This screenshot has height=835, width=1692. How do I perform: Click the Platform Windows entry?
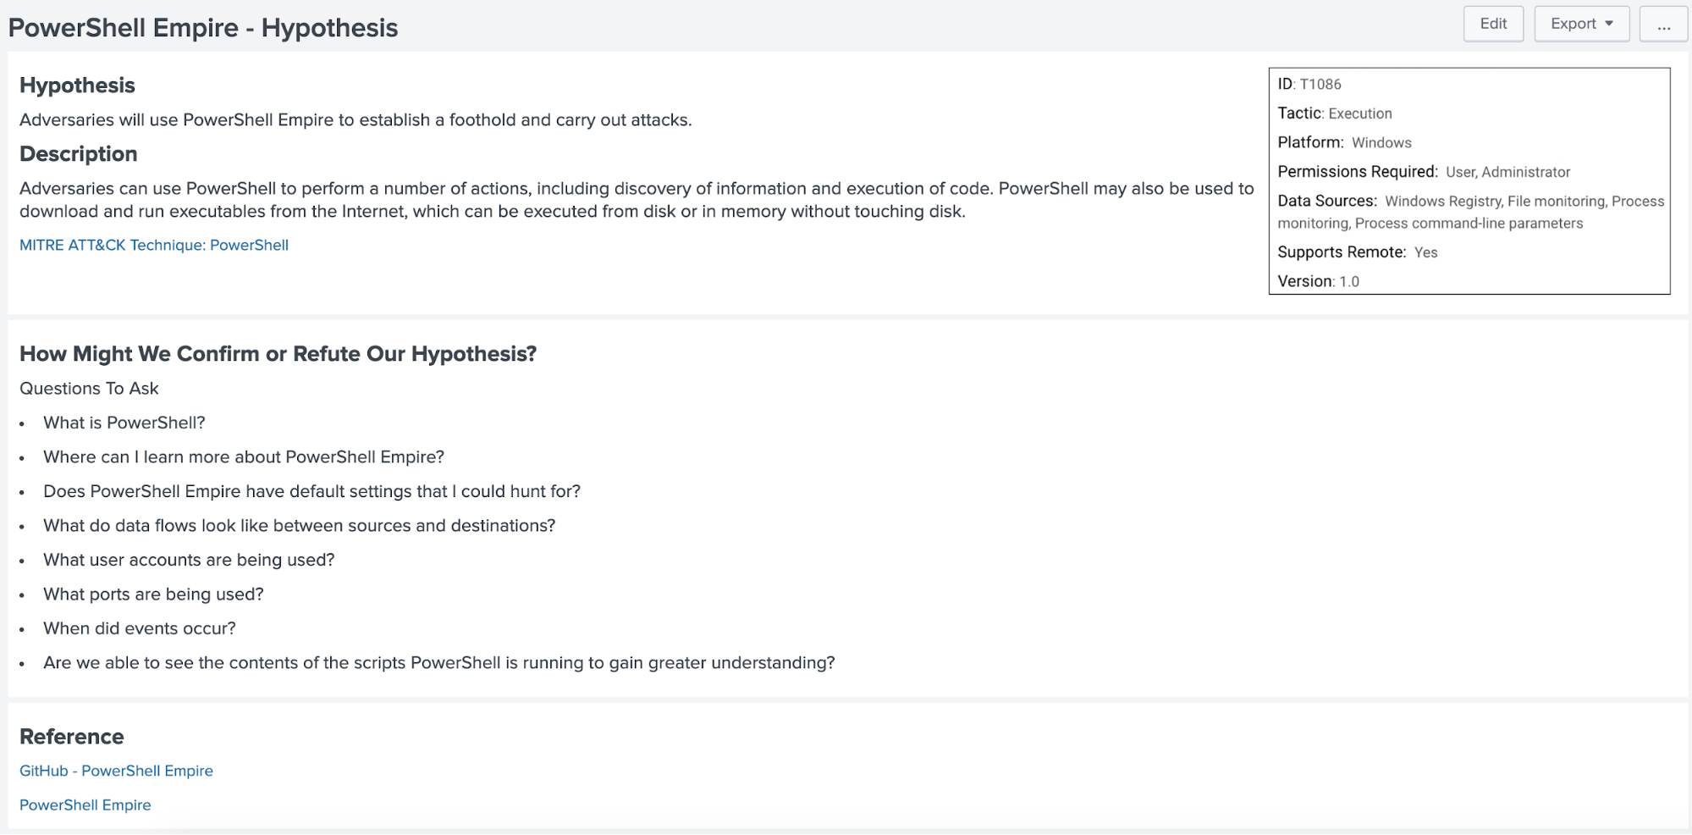pos(1345,142)
